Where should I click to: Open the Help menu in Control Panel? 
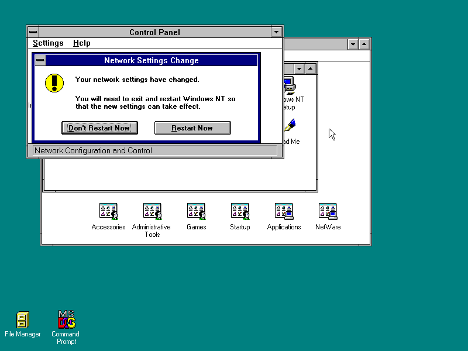pyautogui.click(x=81, y=43)
